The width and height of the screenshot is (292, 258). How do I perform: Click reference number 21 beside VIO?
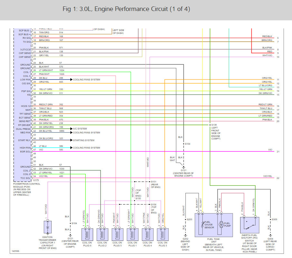(278, 152)
